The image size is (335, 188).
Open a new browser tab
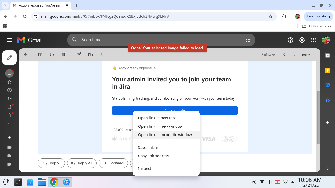tap(76, 5)
